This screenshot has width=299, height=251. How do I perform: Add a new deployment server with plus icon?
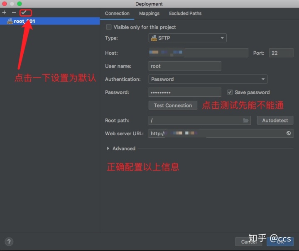point(4,12)
